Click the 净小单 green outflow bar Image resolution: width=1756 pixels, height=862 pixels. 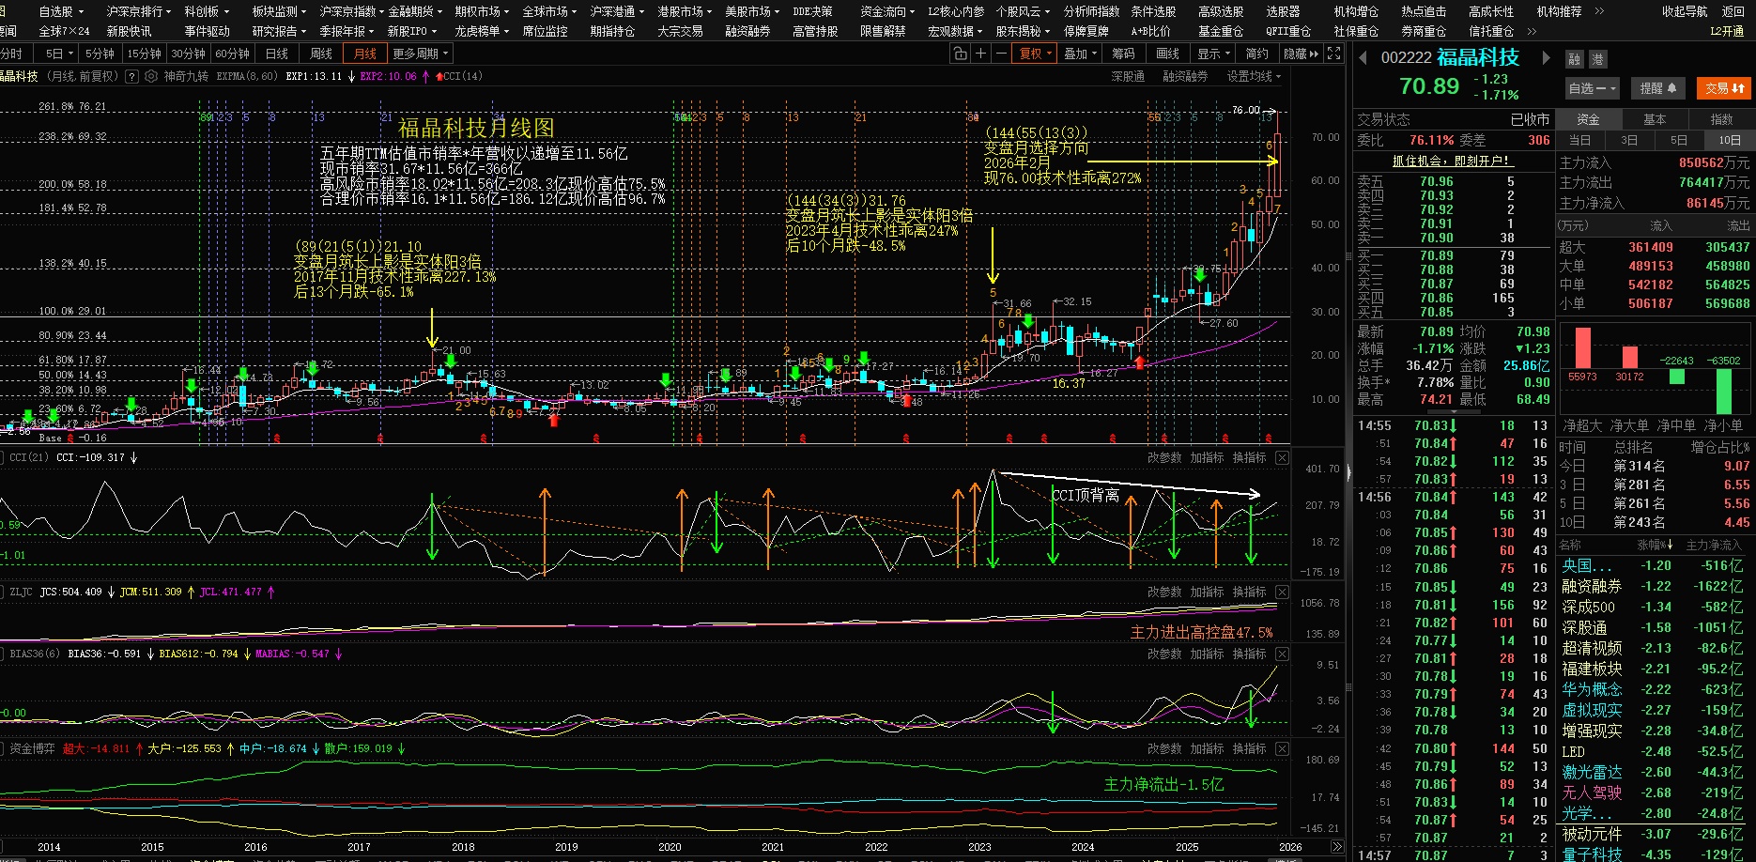(x=1724, y=392)
